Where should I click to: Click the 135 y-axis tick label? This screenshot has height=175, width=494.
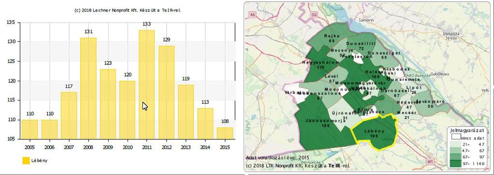coord(11,22)
